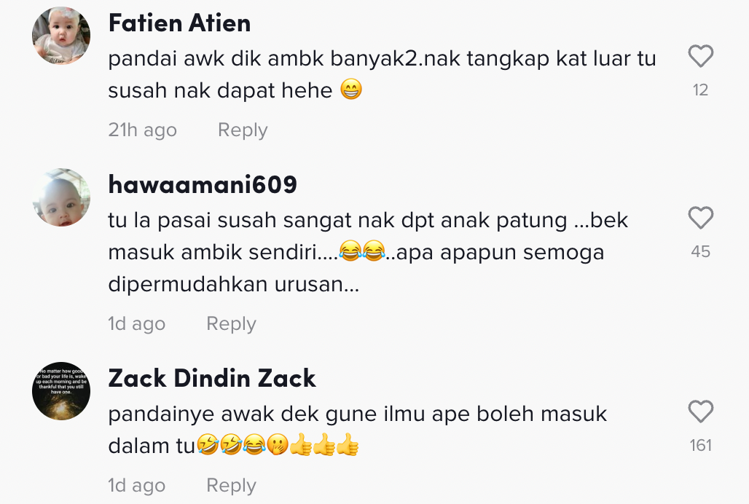Click the 12 likes count
The height and width of the screenshot is (504, 749).
point(700,90)
